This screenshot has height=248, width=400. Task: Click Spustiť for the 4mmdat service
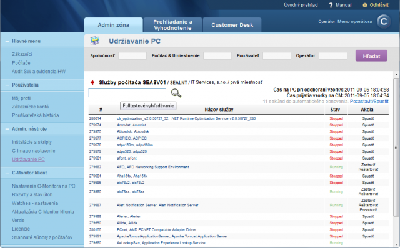(x=368, y=125)
